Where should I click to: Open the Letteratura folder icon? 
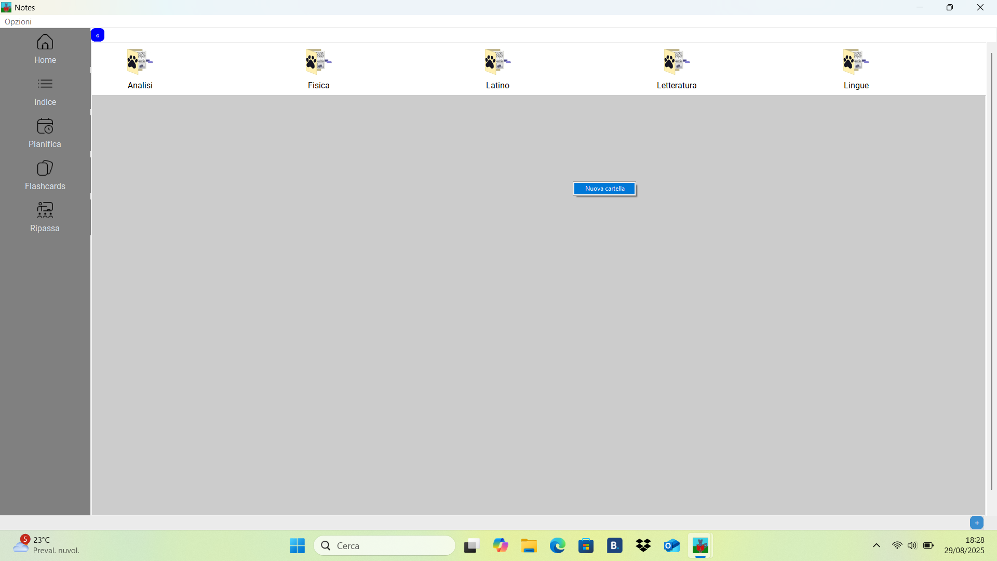677,62
